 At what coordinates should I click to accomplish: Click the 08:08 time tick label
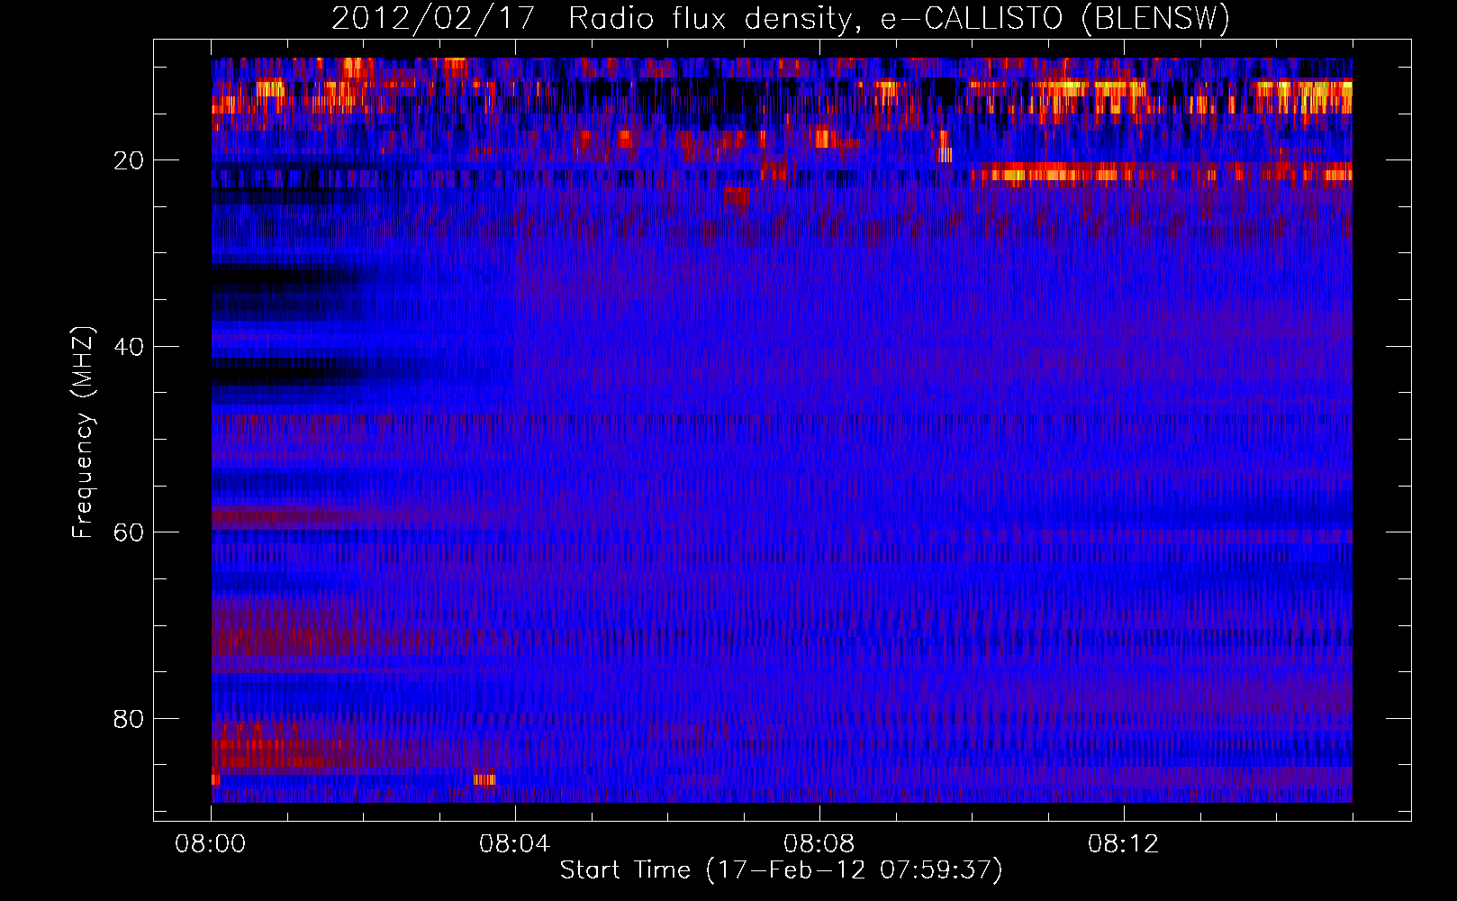(819, 844)
